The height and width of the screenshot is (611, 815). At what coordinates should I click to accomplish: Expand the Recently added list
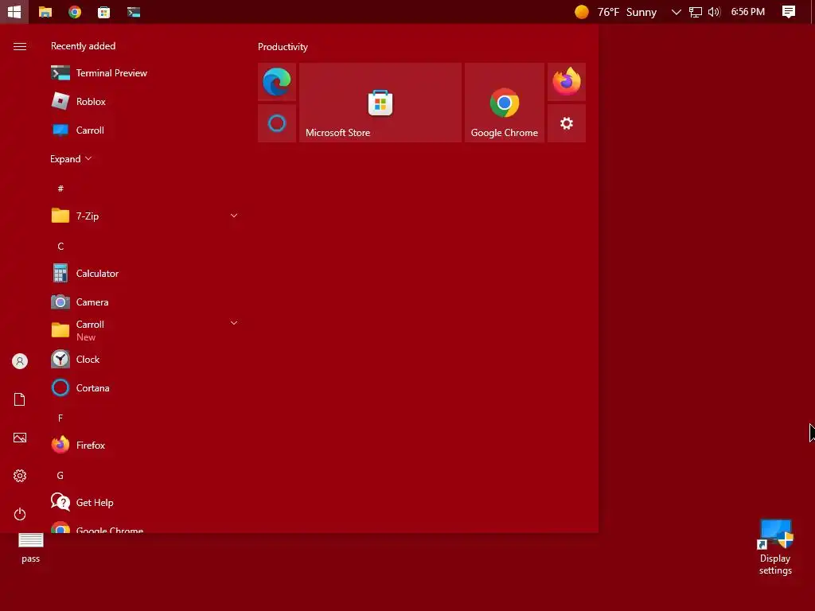[x=71, y=159]
